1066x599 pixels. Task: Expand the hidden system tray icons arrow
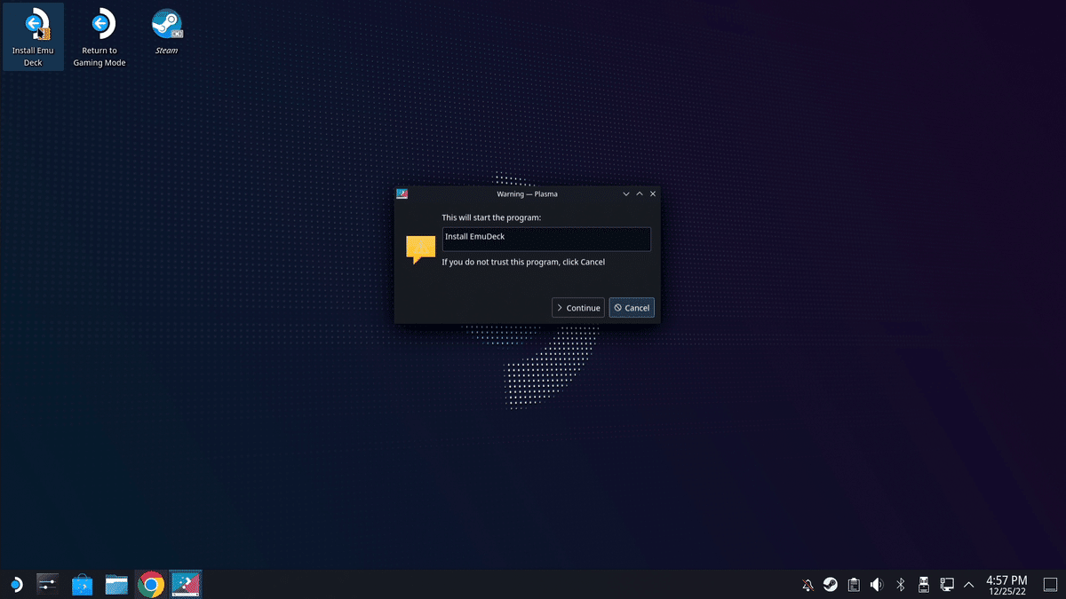click(x=968, y=585)
